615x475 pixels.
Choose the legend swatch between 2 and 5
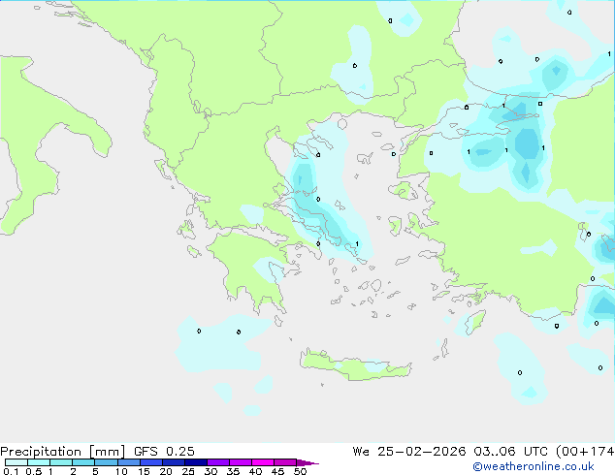84,462
